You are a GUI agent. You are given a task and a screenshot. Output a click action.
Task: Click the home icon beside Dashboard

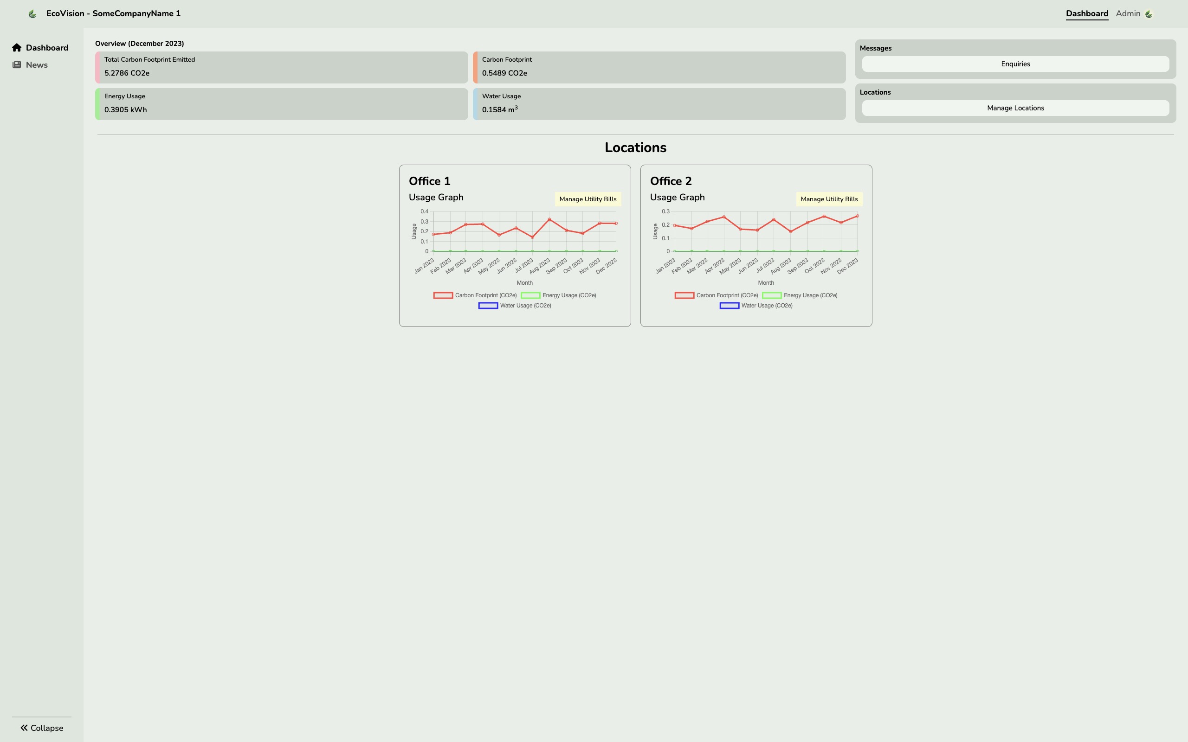coord(17,48)
